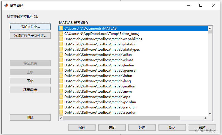222x135 pixels.
Task: Select C:\Users\N\Documents\MATLAB path
Action: click(133, 28)
